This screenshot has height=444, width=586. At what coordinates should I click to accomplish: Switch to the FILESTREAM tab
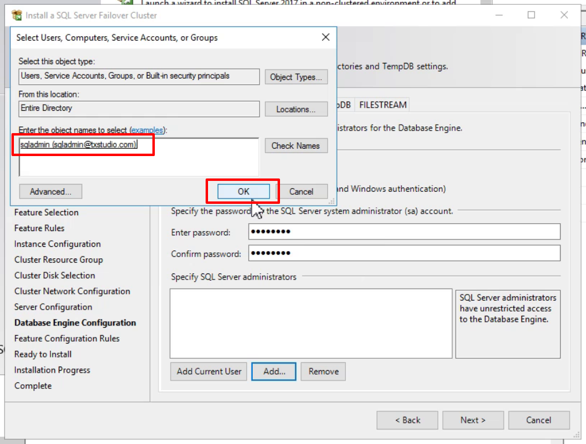click(x=383, y=105)
